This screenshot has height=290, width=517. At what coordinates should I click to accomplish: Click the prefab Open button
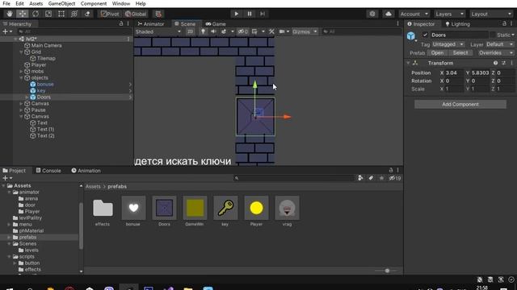coord(437,52)
